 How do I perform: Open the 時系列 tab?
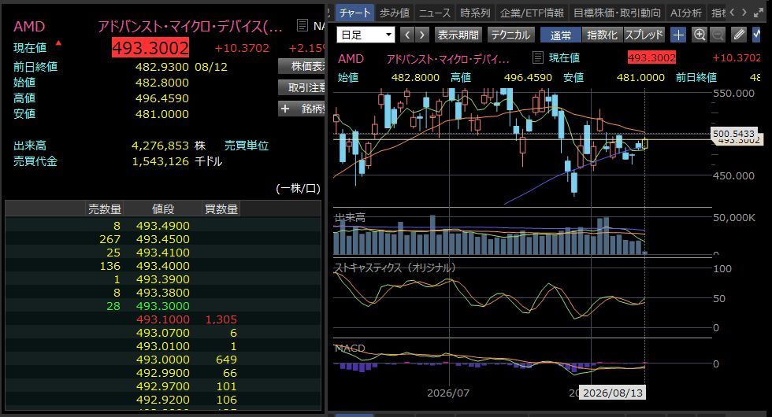pos(475,13)
